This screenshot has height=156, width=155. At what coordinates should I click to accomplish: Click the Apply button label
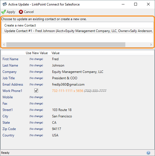pyautogui.click(x=11, y=12)
